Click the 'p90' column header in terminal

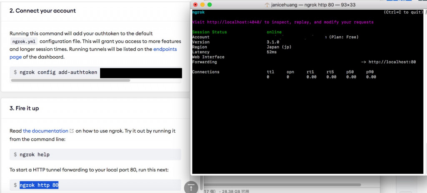point(370,72)
